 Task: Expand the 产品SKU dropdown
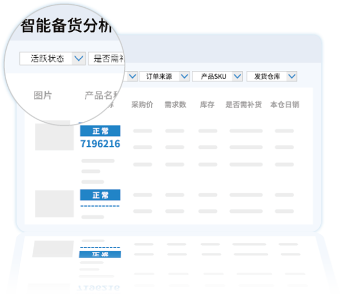coord(217,76)
